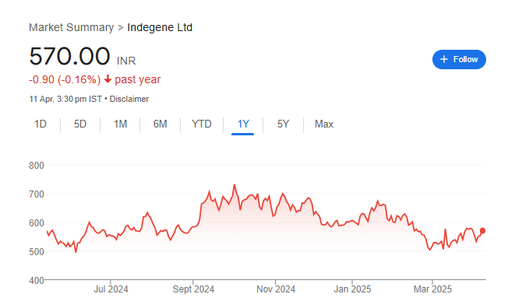Select the 6M time range
The image size is (522, 308).
(x=160, y=124)
